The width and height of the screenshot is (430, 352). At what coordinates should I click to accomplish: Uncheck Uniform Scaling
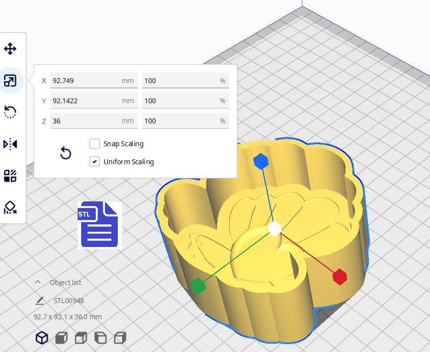pos(95,161)
